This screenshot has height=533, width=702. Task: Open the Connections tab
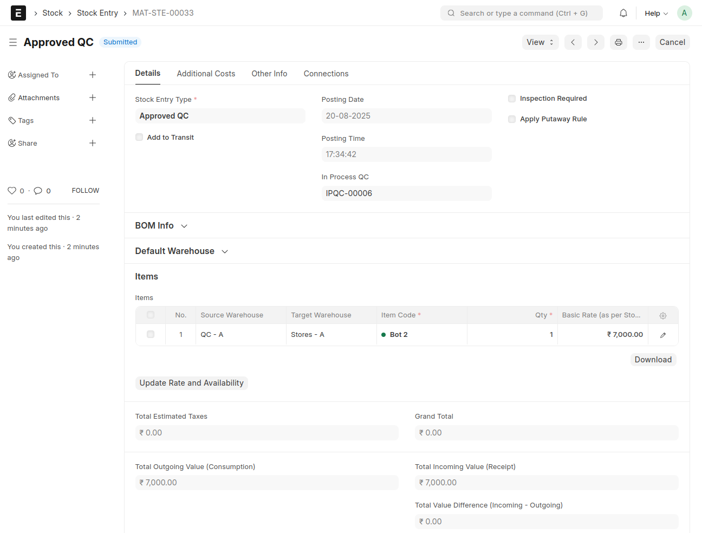326,74
